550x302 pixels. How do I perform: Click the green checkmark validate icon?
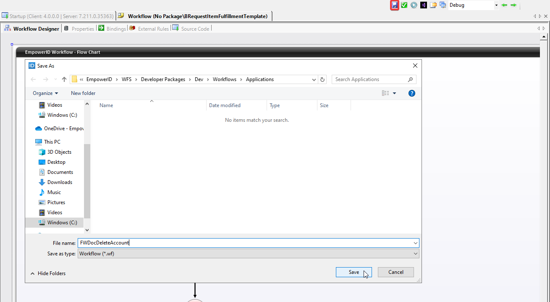pos(404,5)
